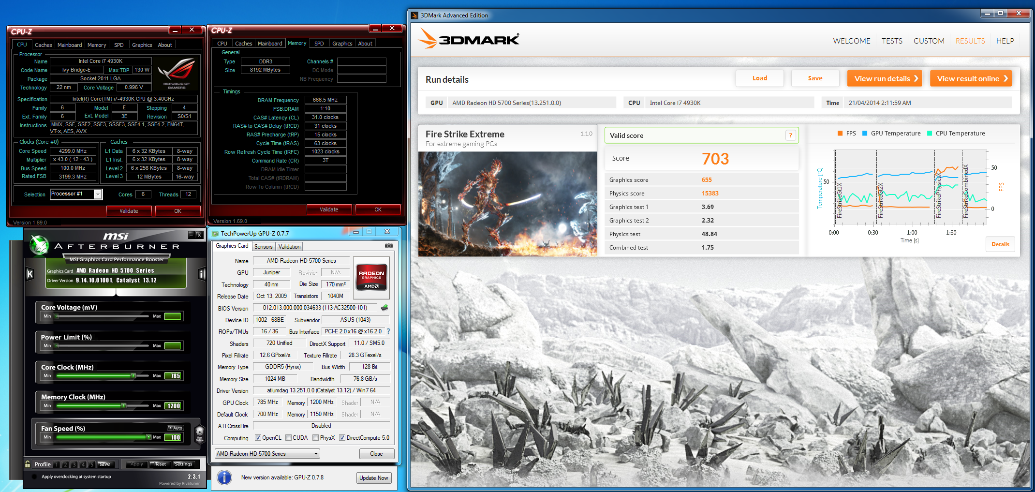This screenshot has width=1035, height=492.
Task: Click the 3DMark title bar app icon
Action: 414,15
